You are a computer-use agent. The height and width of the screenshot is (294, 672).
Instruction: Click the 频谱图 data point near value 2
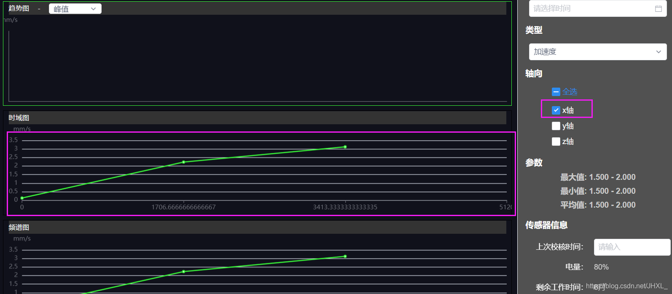[x=183, y=272]
